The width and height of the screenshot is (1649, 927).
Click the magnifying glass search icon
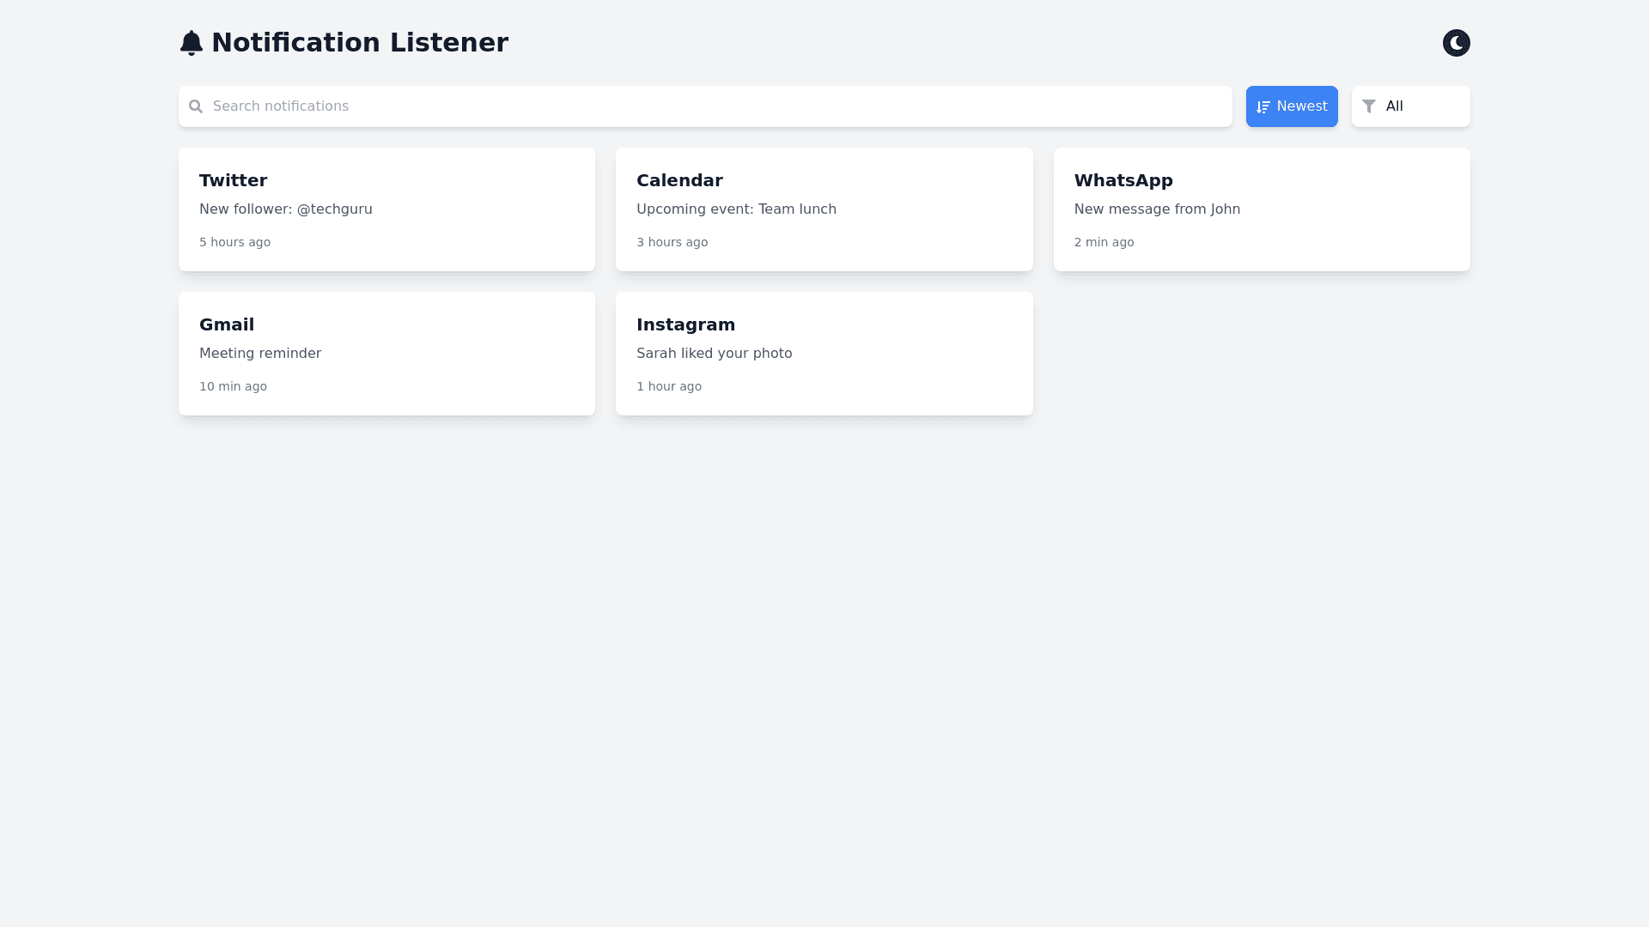196,106
